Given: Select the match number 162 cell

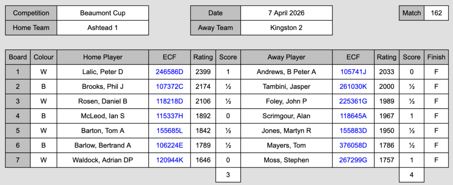Looking at the screenshot, I should (436, 13).
